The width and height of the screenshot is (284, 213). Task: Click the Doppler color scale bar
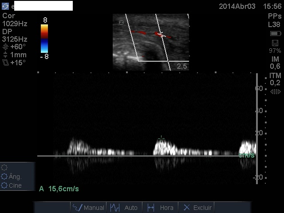pyautogui.click(x=44, y=39)
